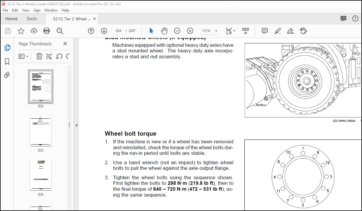Open the Edit menu
The image size is (362, 211).
click(15, 10)
